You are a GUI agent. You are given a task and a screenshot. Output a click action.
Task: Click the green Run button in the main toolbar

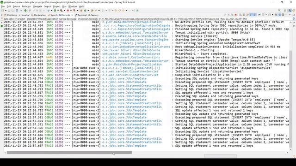[x=55, y=11]
